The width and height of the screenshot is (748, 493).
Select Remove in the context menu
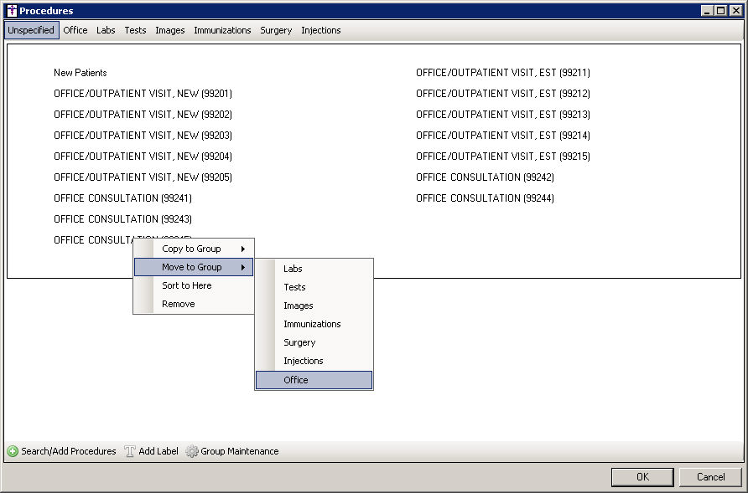click(178, 304)
